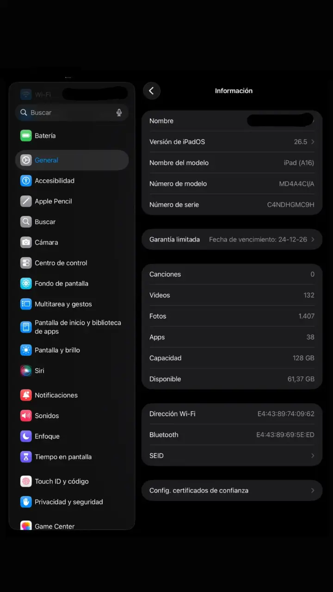Tap serial number C4NDHGMC9H
Viewport: 333px width, 592px height.
pyautogui.click(x=290, y=204)
